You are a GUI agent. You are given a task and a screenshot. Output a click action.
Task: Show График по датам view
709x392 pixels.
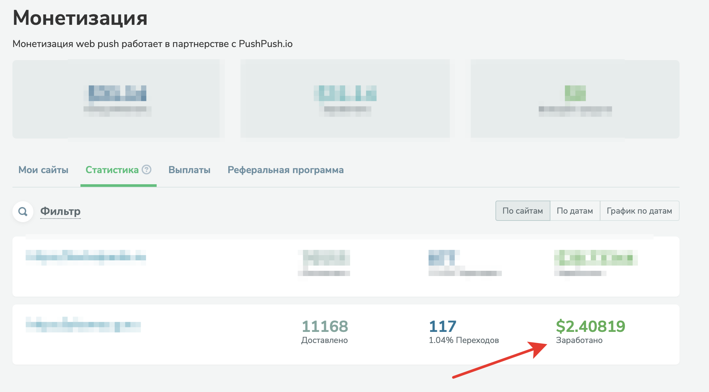[x=639, y=211]
